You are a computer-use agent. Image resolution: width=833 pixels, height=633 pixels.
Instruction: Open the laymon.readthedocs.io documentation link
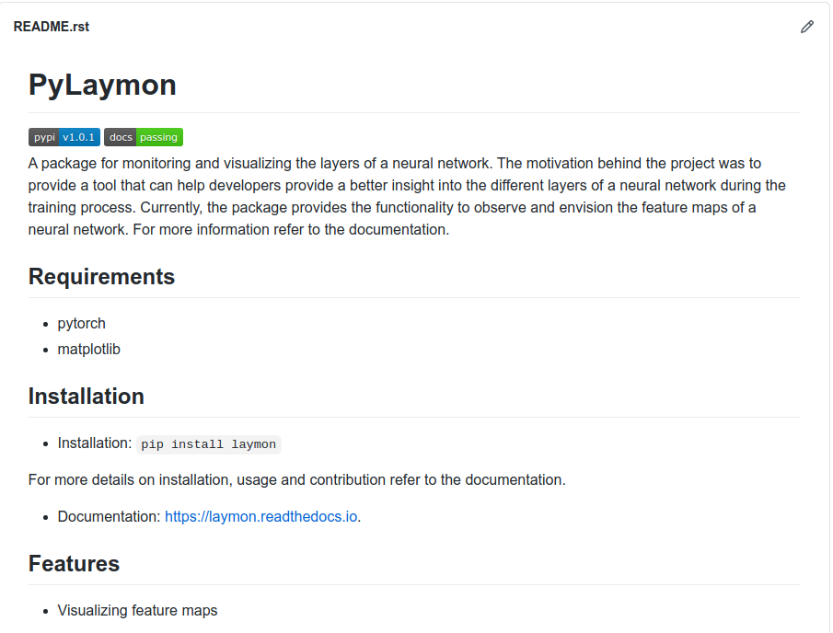point(260,516)
